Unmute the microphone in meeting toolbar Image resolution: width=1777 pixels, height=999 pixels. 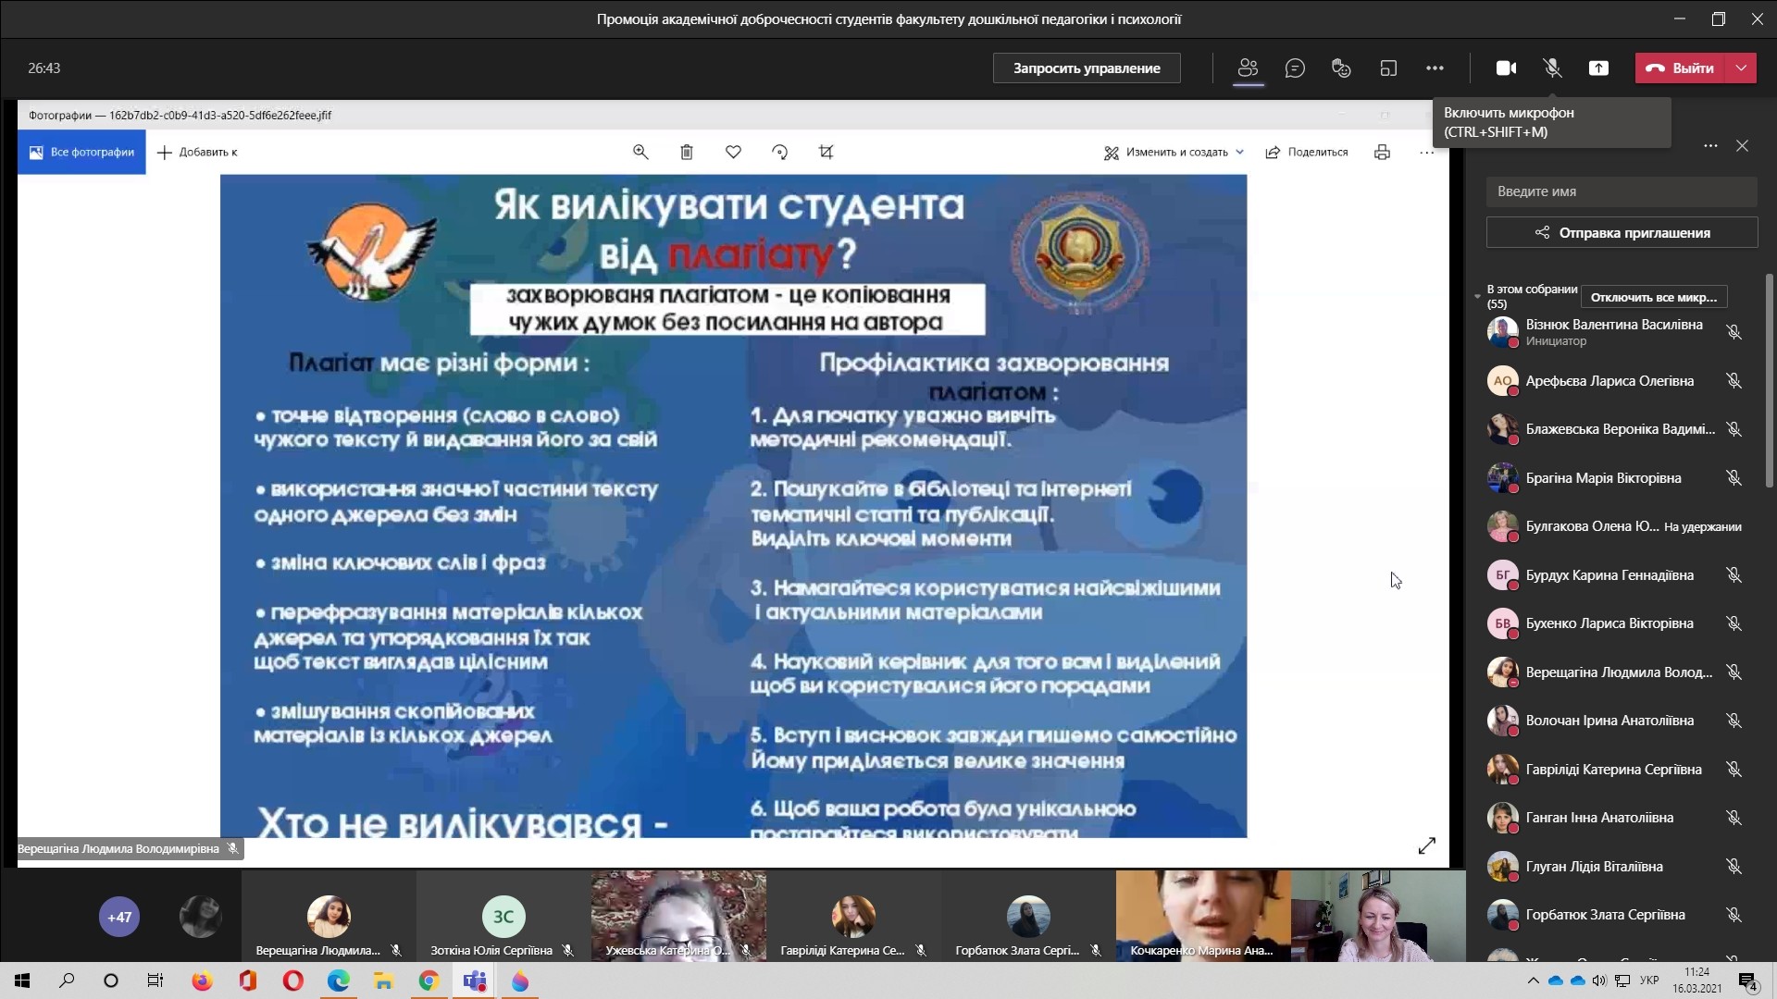1552,68
